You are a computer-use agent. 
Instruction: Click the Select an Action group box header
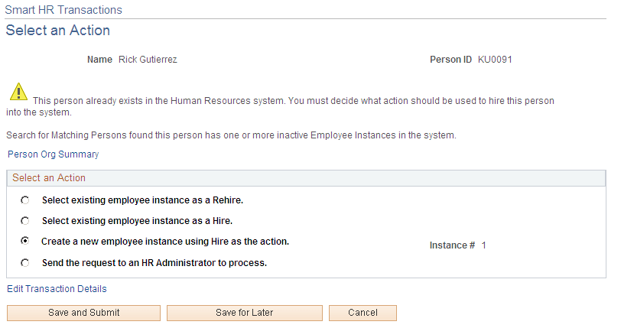click(49, 177)
